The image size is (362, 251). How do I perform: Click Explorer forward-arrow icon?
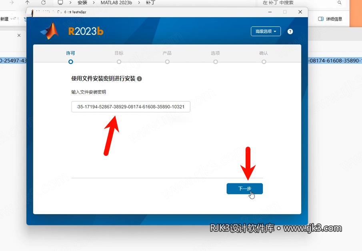(12, 2)
